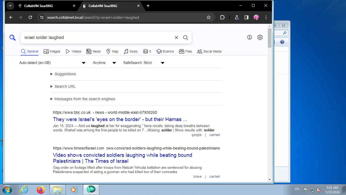Switch to first CollabVM SearXNG tab

click(x=46, y=6)
